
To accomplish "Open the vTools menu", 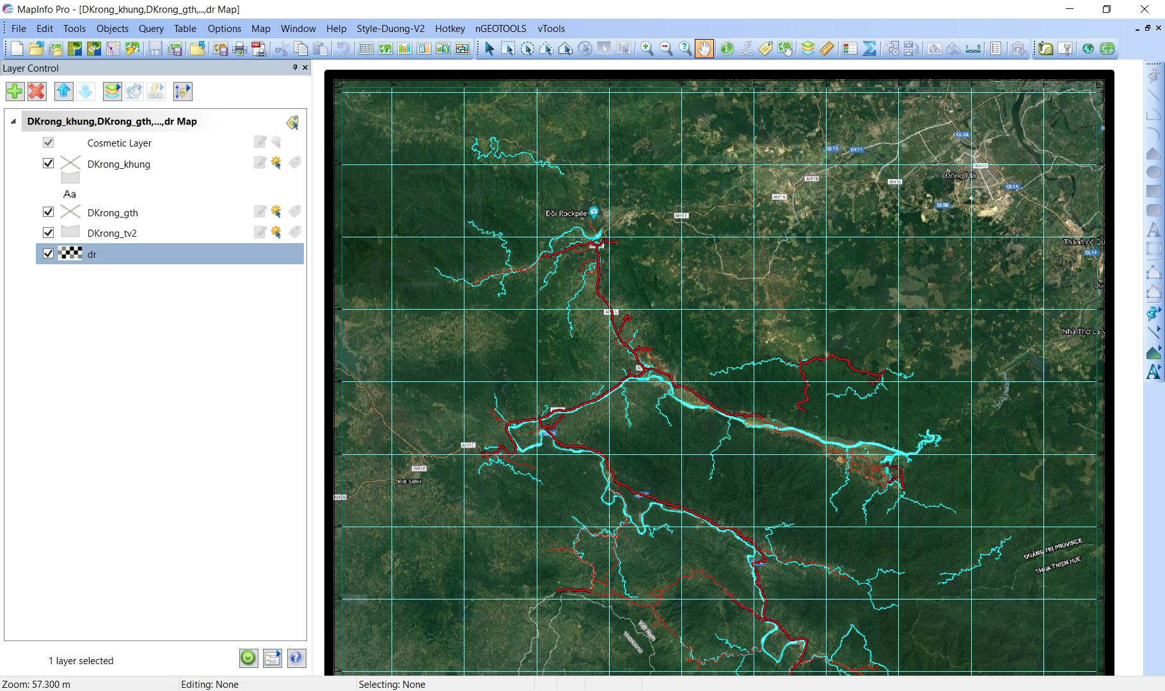I will [x=551, y=29].
